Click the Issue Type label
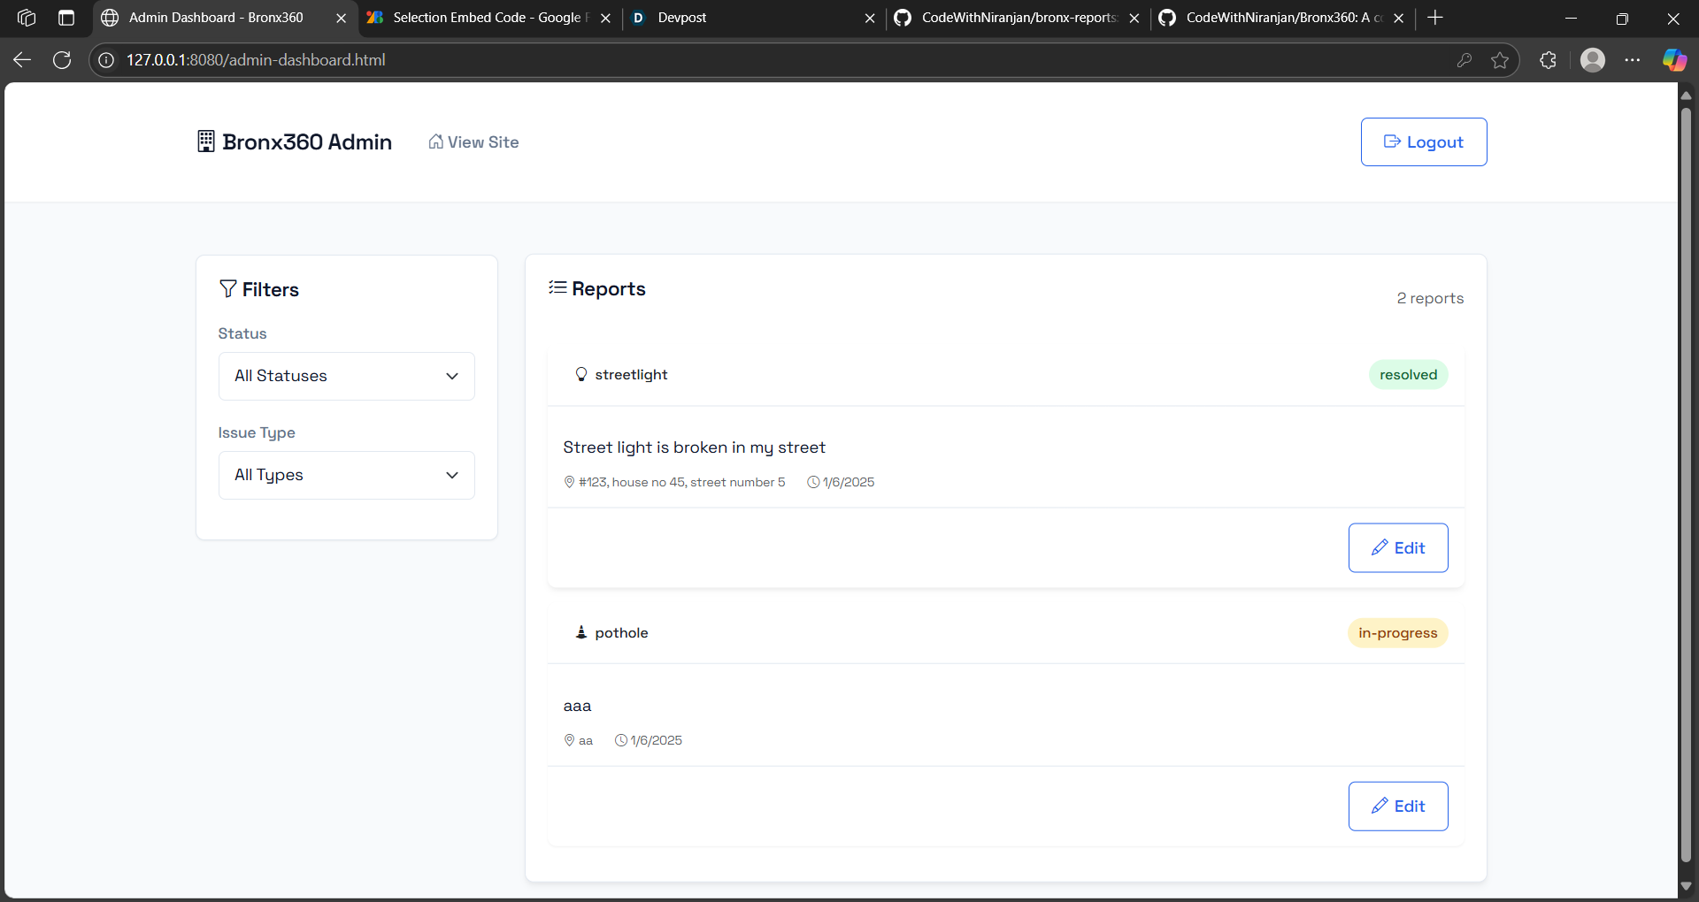 pyautogui.click(x=257, y=432)
